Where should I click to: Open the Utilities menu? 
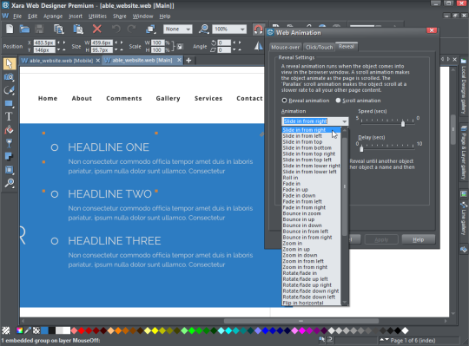point(97,16)
